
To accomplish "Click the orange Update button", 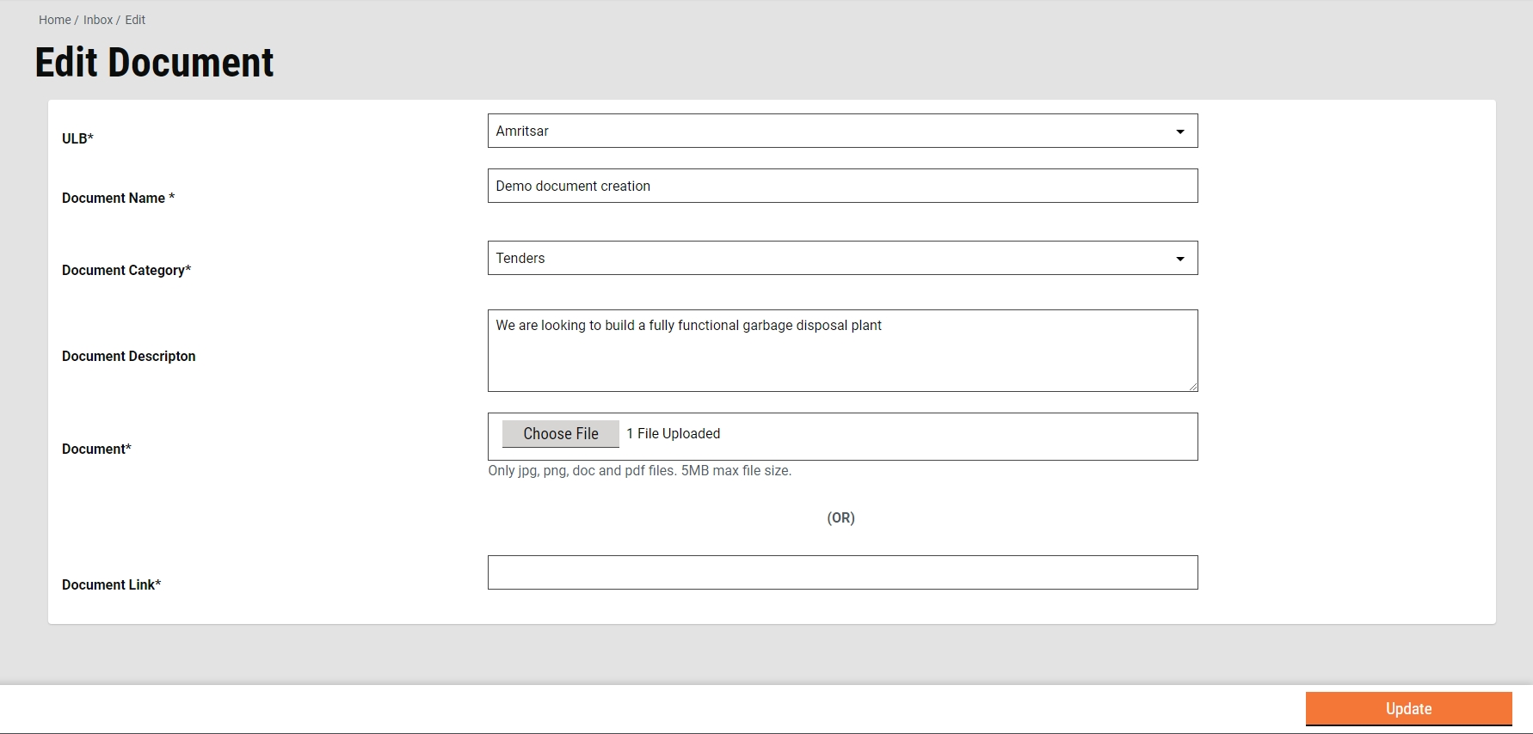I will pyautogui.click(x=1407, y=708).
